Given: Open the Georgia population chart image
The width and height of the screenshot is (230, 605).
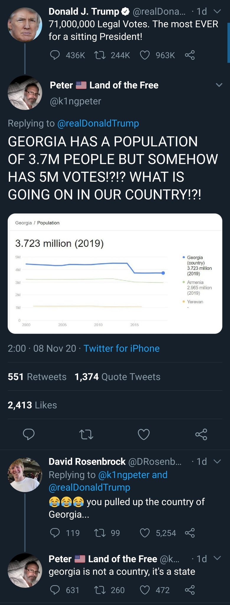Looking at the screenshot, I should click(x=115, y=273).
